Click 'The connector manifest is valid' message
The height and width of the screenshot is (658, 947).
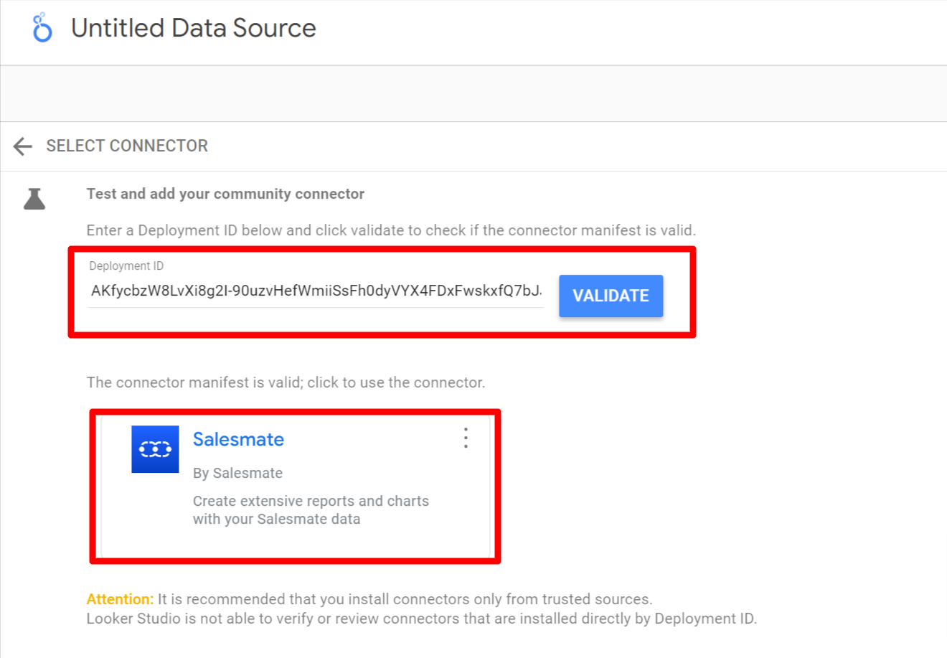(x=286, y=382)
